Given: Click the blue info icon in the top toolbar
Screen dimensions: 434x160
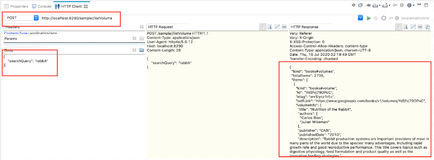Looking at the screenshot, I should pos(409,5).
